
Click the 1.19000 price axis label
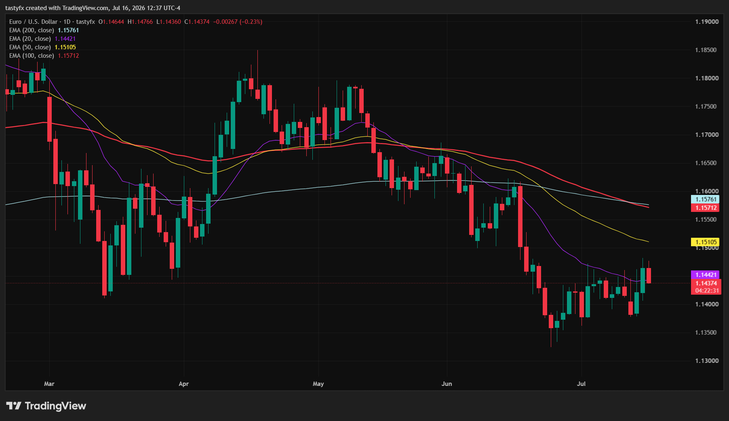707,22
